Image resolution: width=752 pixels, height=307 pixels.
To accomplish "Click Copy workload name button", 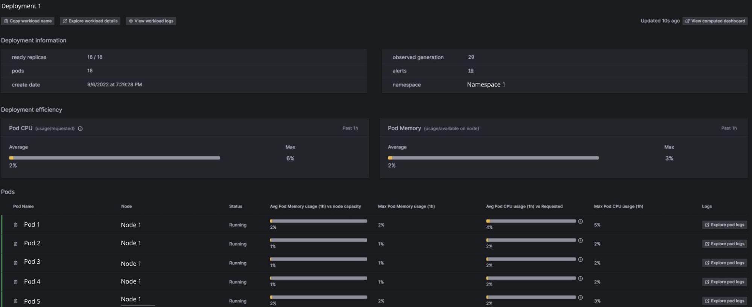I will [x=28, y=21].
